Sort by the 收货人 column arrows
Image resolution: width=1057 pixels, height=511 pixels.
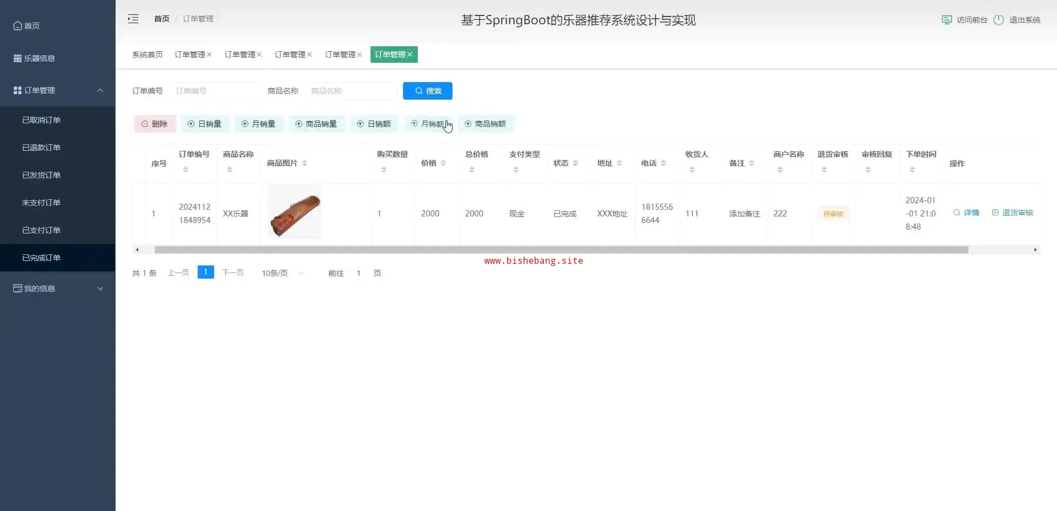point(692,170)
